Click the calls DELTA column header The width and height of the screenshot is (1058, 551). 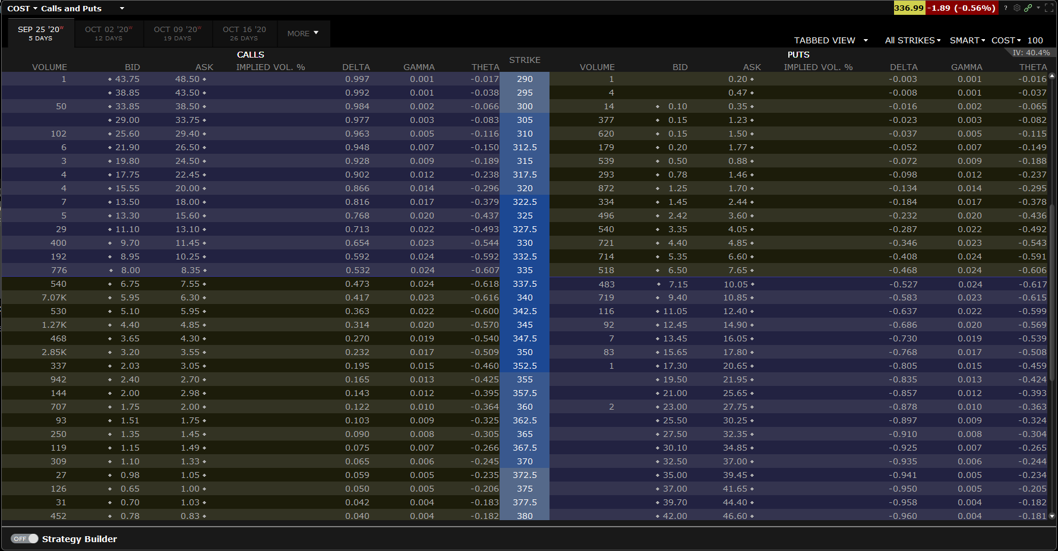coord(356,67)
